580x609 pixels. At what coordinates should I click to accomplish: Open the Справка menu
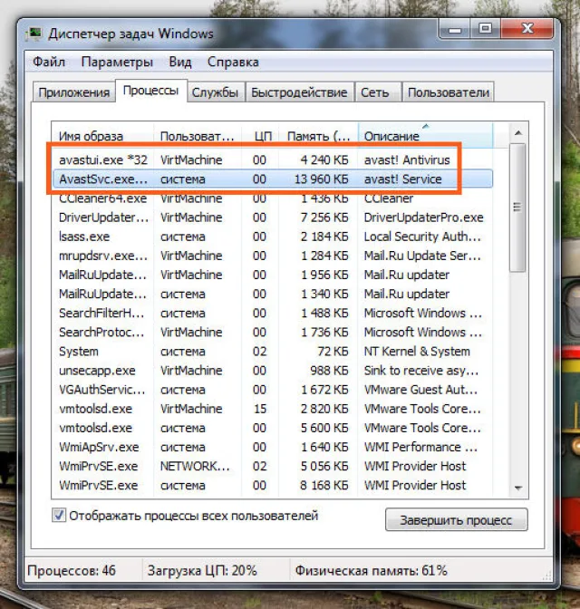coord(233,62)
